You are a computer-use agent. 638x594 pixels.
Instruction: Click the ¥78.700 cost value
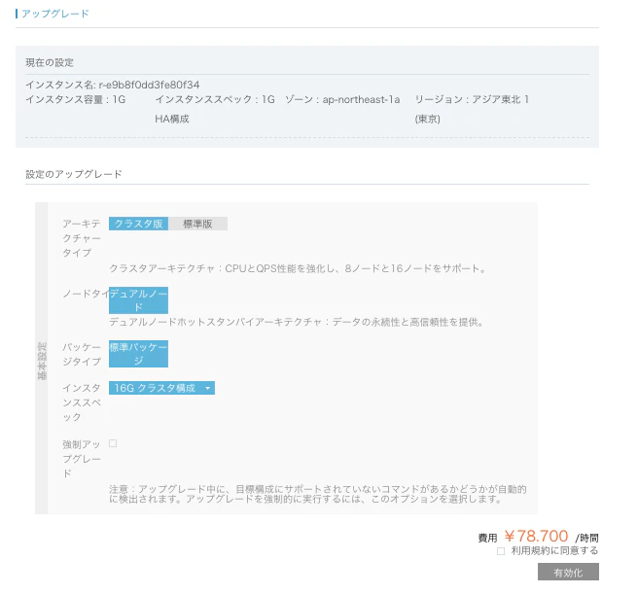(536, 536)
